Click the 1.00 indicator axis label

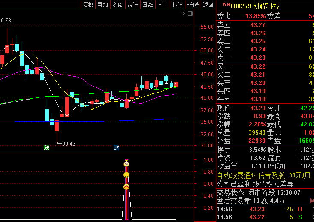point(209,160)
